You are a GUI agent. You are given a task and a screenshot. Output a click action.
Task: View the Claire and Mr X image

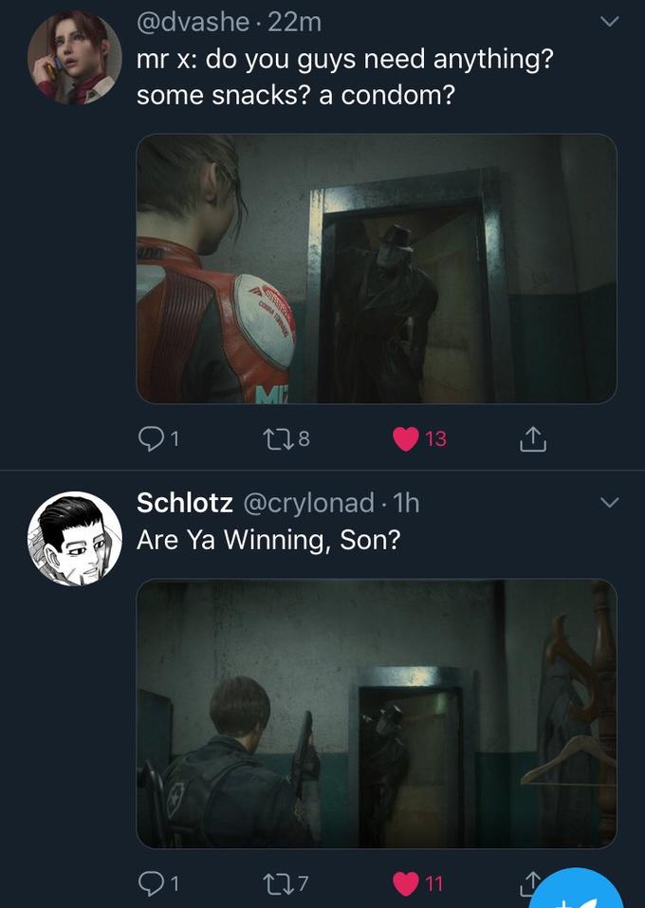pos(377,269)
